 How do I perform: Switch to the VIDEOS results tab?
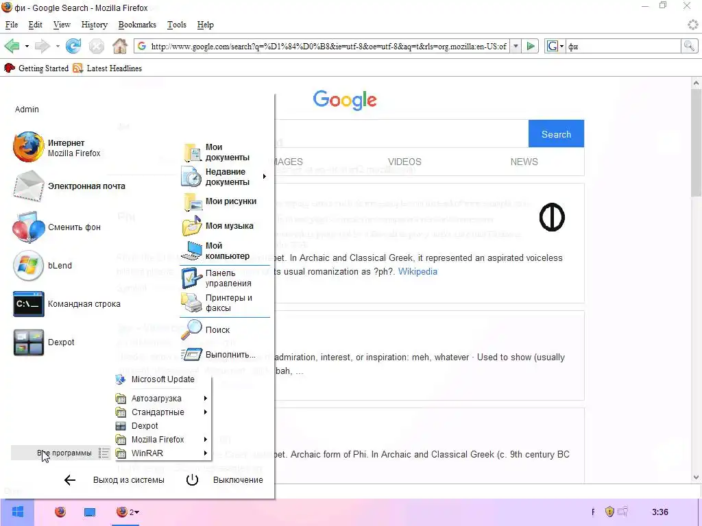404,162
